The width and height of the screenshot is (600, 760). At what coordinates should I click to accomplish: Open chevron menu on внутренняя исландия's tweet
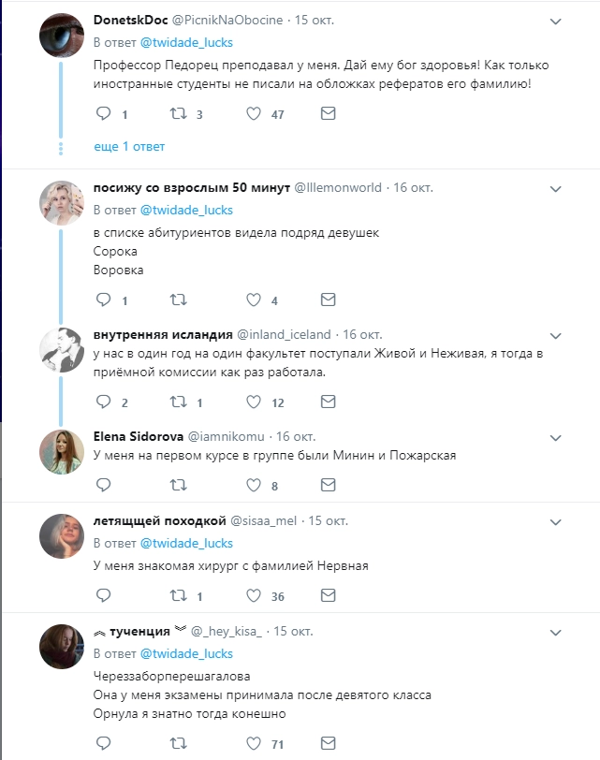(x=555, y=335)
